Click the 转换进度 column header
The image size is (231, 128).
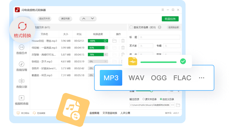98,34
